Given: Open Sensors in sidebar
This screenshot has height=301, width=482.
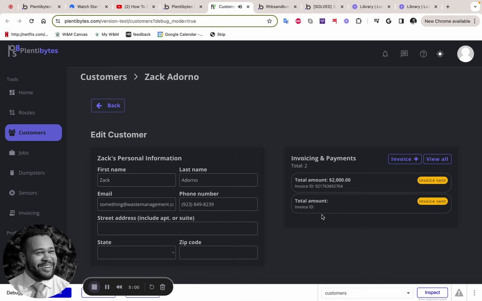Looking at the screenshot, I should pyautogui.click(x=33, y=193).
